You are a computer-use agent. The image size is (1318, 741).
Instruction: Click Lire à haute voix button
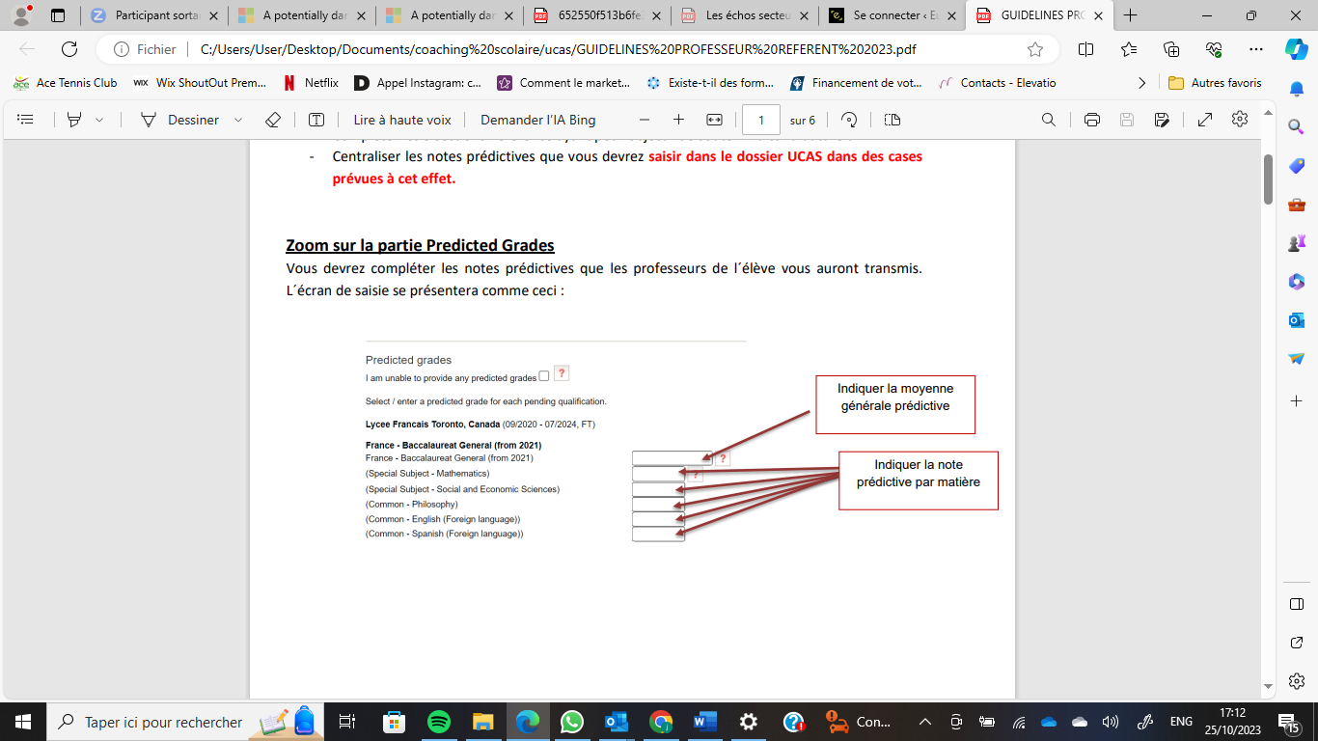coord(402,120)
